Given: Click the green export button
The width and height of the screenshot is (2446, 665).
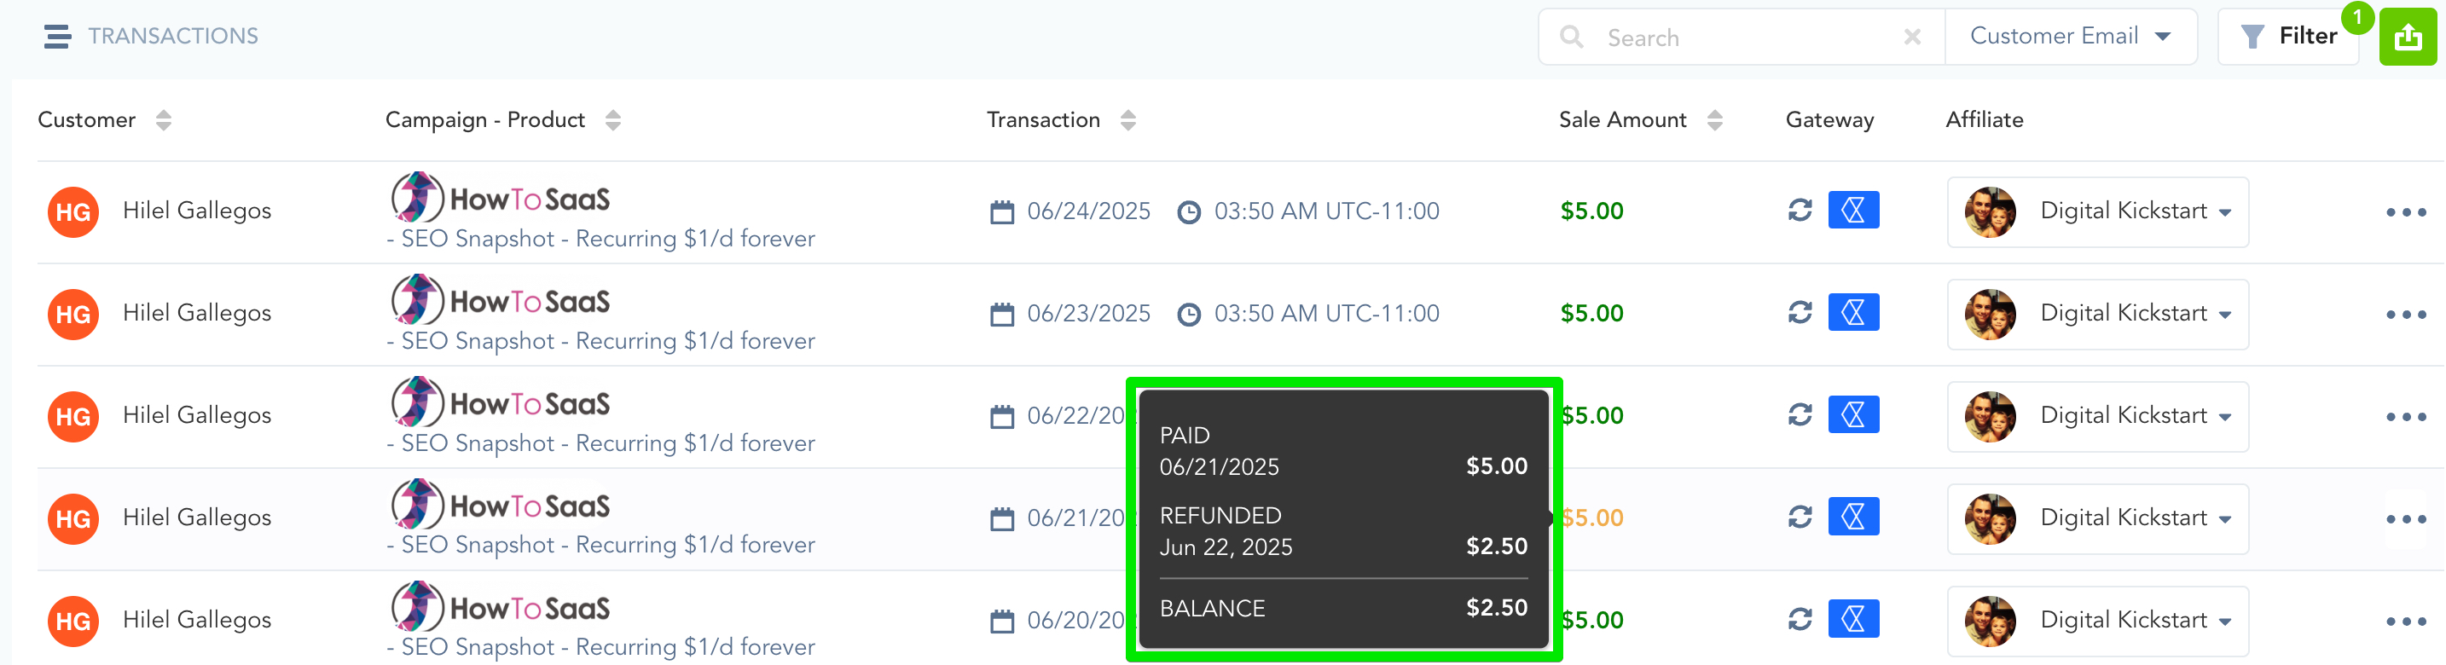Looking at the screenshot, I should tap(2407, 38).
